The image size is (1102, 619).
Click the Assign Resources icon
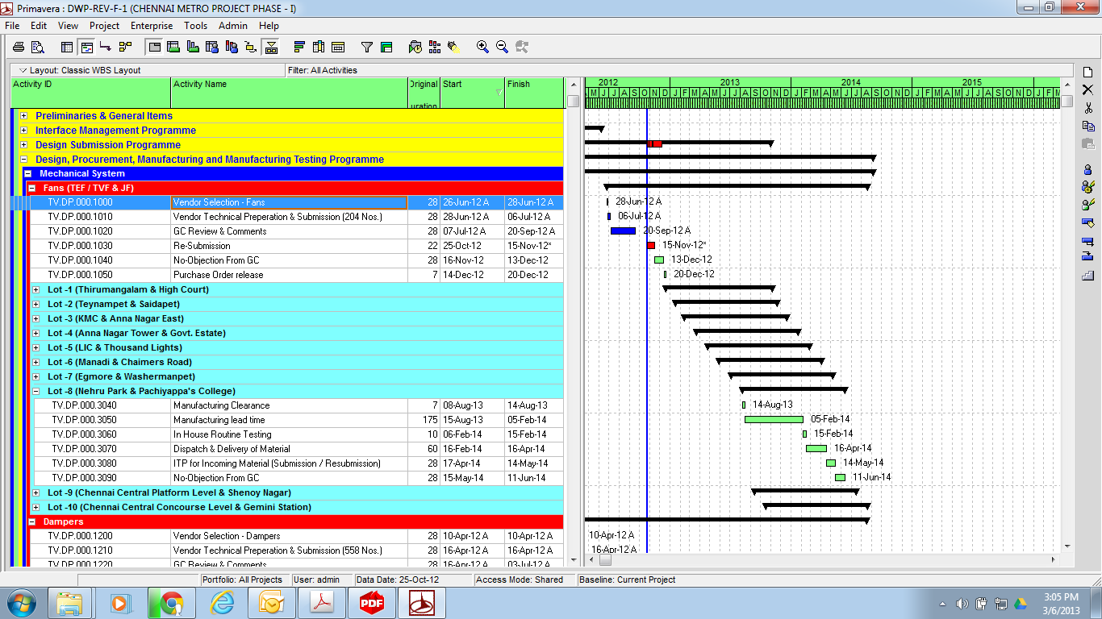[x=1087, y=169]
